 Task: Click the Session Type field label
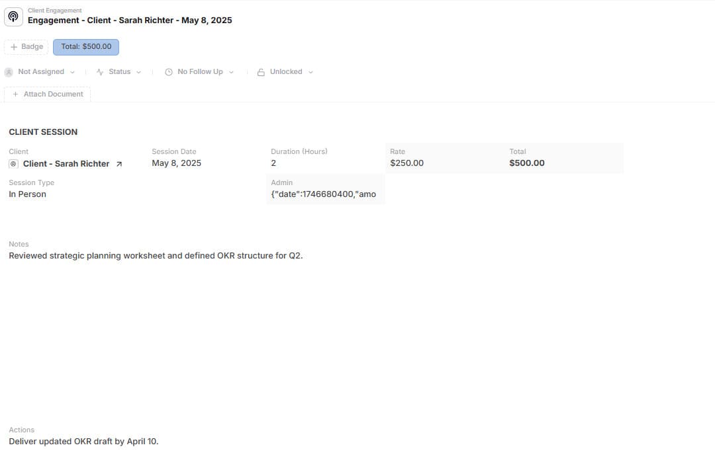(x=32, y=182)
